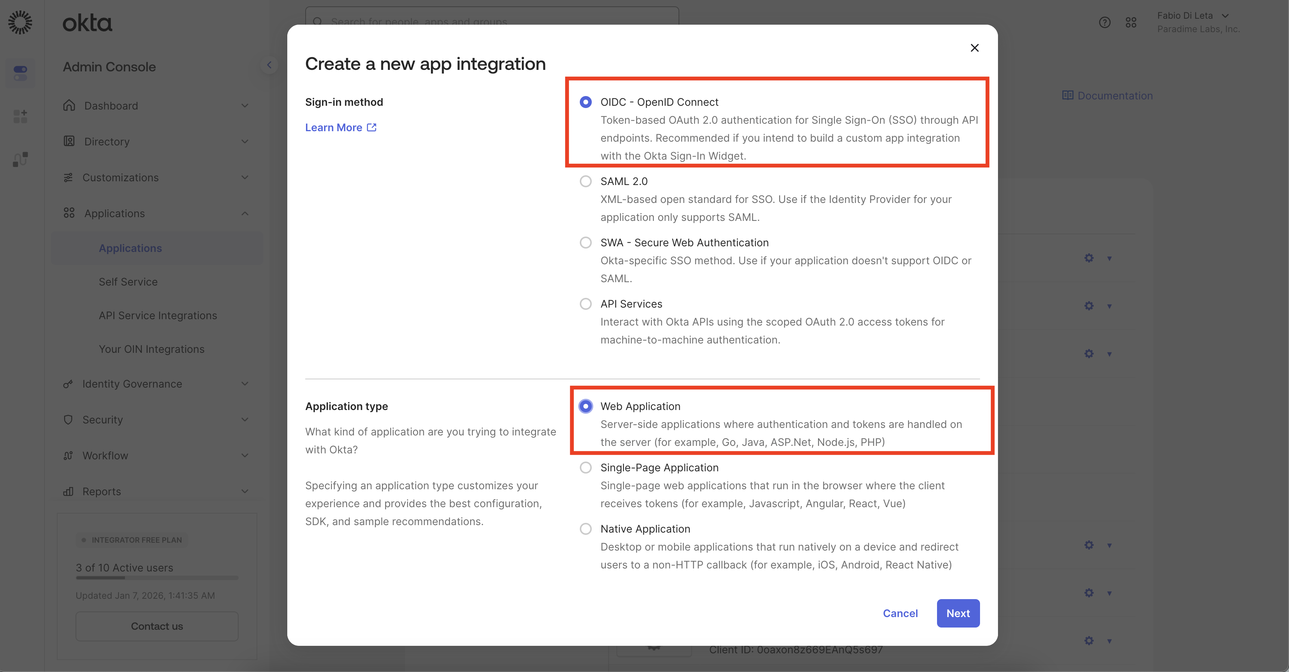Viewport: 1289px width, 672px height.
Task: Collapse the Applications sidebar section
Action: pos(245,213)
